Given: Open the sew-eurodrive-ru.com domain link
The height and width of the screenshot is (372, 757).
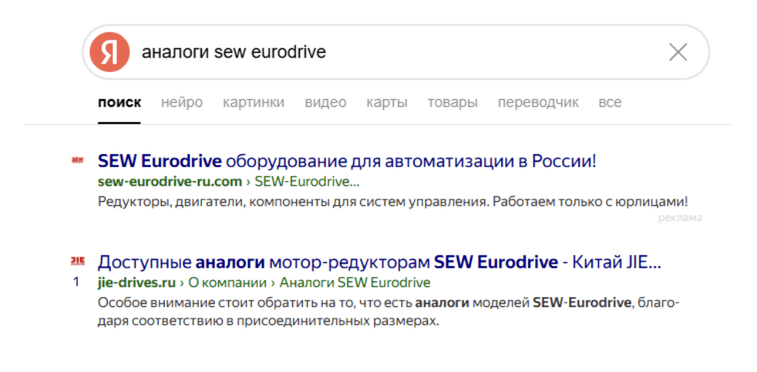Looking at the screenshot, I should (170, 181).
